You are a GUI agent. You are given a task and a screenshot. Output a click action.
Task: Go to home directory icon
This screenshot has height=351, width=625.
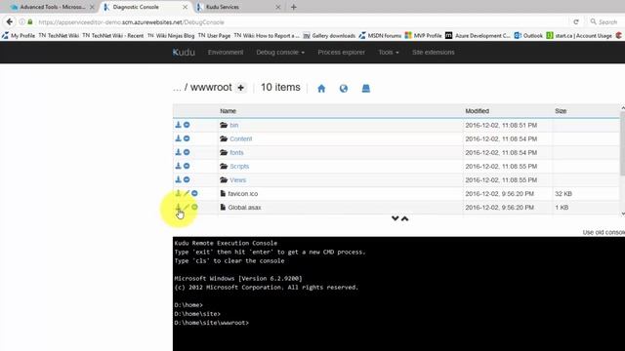pyautogui.click(x=321, y=89)
